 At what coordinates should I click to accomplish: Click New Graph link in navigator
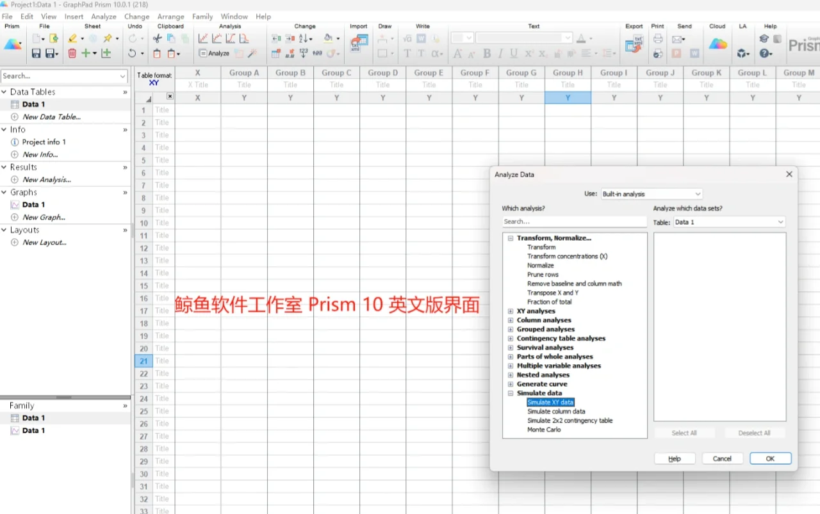(44, 218)
